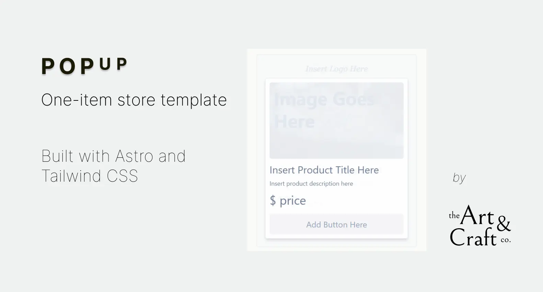Click the 'Add Button Here' button
The image size is (543, 292).
[x=336, y=224]
